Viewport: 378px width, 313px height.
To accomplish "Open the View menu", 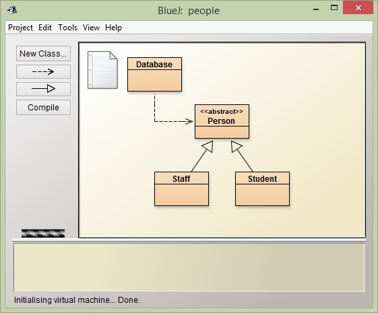I will point(91,28).
